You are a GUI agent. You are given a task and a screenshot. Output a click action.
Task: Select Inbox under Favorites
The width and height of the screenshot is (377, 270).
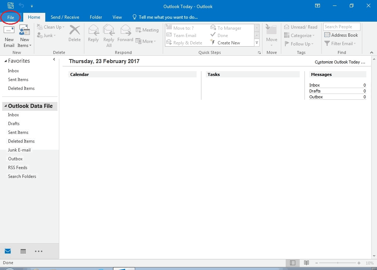13,71
